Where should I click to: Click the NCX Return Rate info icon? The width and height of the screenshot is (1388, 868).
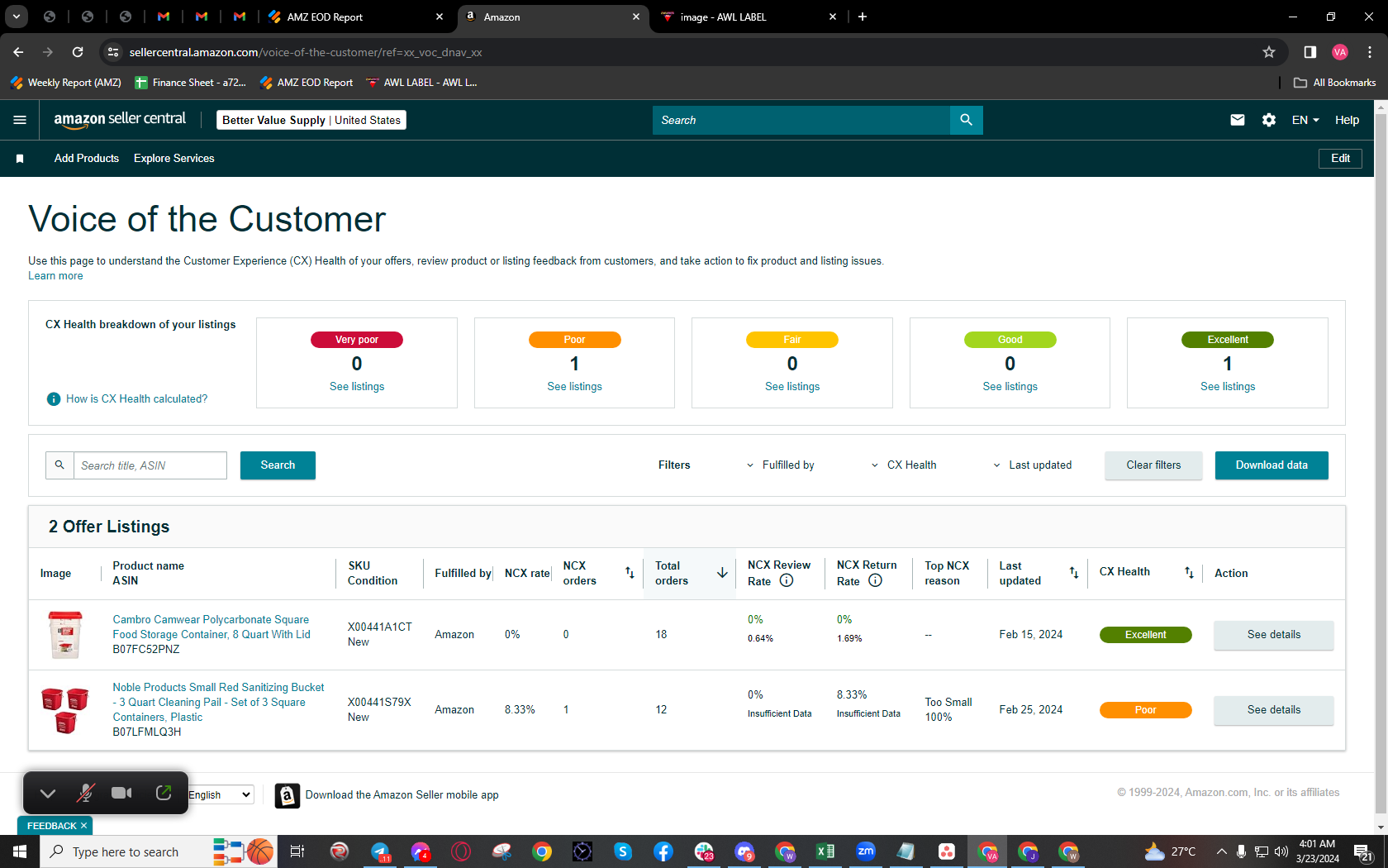click(875, 580)
